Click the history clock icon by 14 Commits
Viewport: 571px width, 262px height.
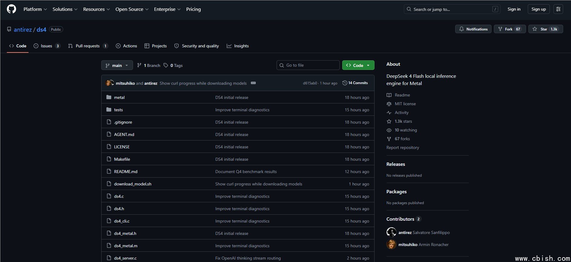pyautogui.click(x=345, y=83)
